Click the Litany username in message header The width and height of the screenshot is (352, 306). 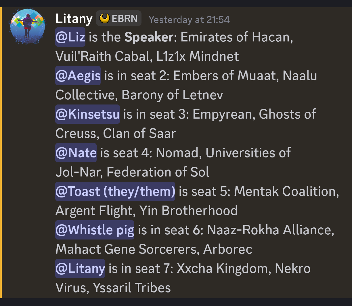click(x=74, y=19)
